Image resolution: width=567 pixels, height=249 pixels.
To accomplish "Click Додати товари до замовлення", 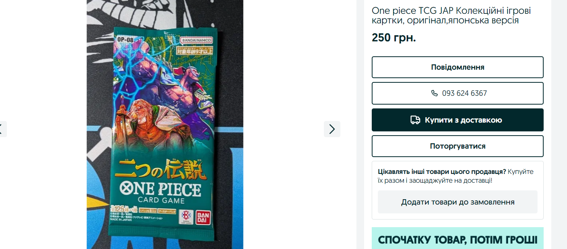I will [x=458, y=202].
